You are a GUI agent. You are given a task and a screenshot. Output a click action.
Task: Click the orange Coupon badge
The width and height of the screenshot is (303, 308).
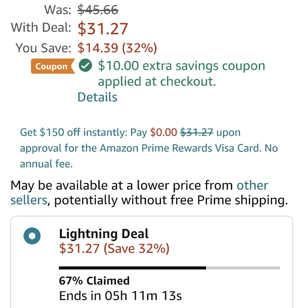(x=53, y=66)
